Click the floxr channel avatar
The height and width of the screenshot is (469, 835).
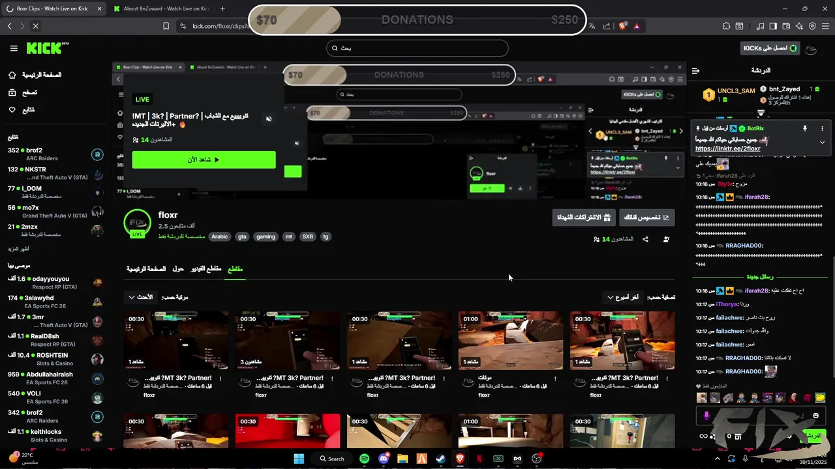(x=138, y=223)
